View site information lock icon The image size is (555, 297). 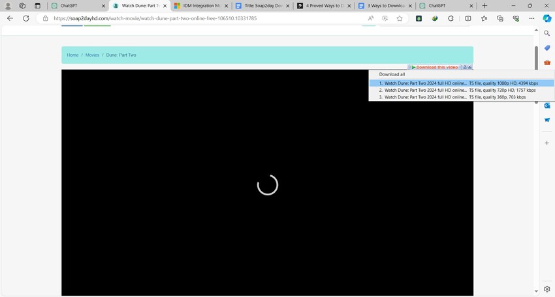pyautogui.click(x=45, y=18)
